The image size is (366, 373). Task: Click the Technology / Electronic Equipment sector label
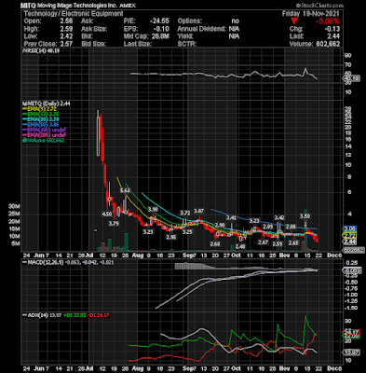pyautogui.click(x=74, y=13)
